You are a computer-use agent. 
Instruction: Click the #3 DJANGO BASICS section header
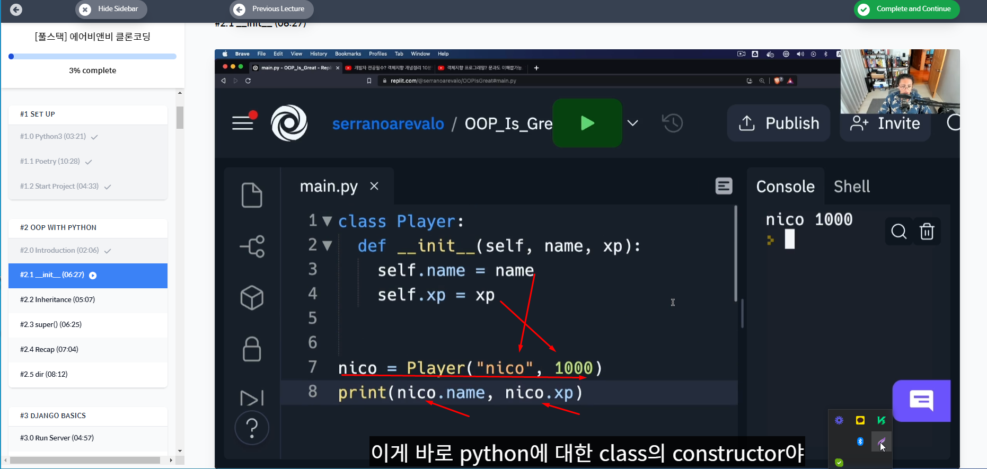pos(88,416)
